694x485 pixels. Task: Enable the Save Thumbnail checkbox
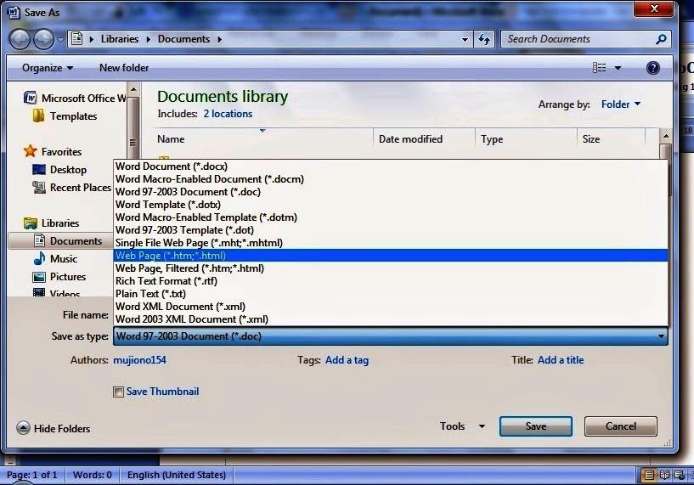point(118,392)
